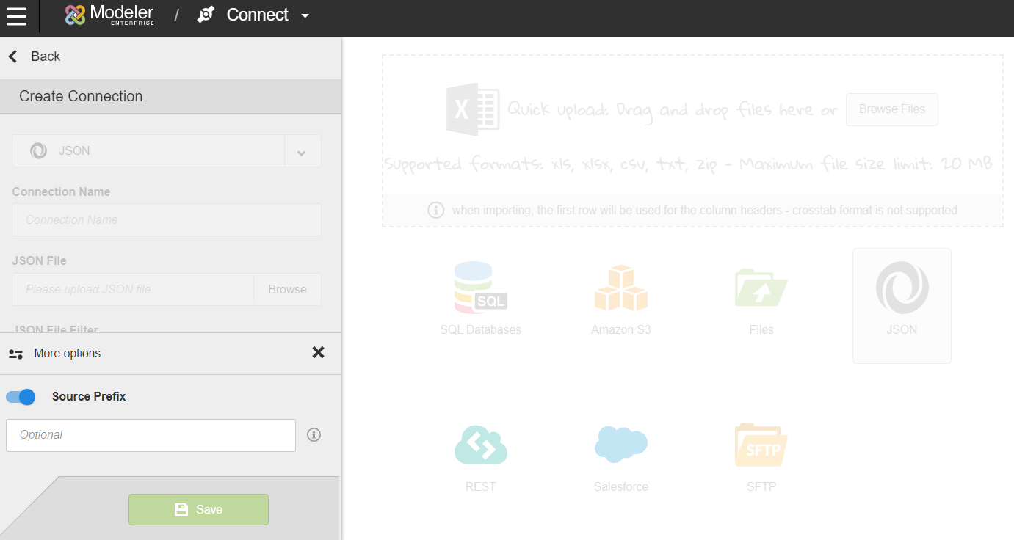Select the Files connector icon

pyautogui.click(x=761, y=288)
